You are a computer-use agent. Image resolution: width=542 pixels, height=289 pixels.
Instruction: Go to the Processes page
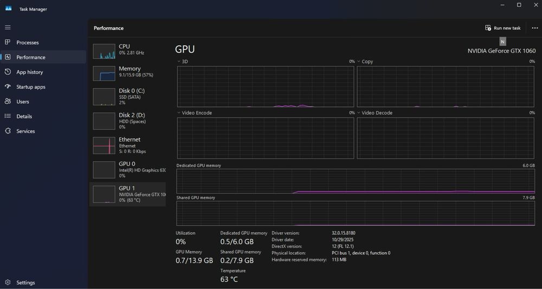[43, 42]
